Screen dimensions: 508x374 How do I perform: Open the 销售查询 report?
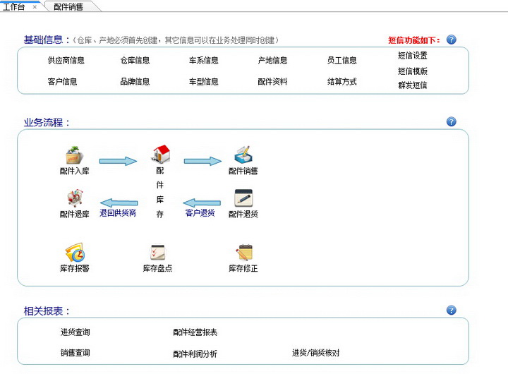[x=75, y=353]
